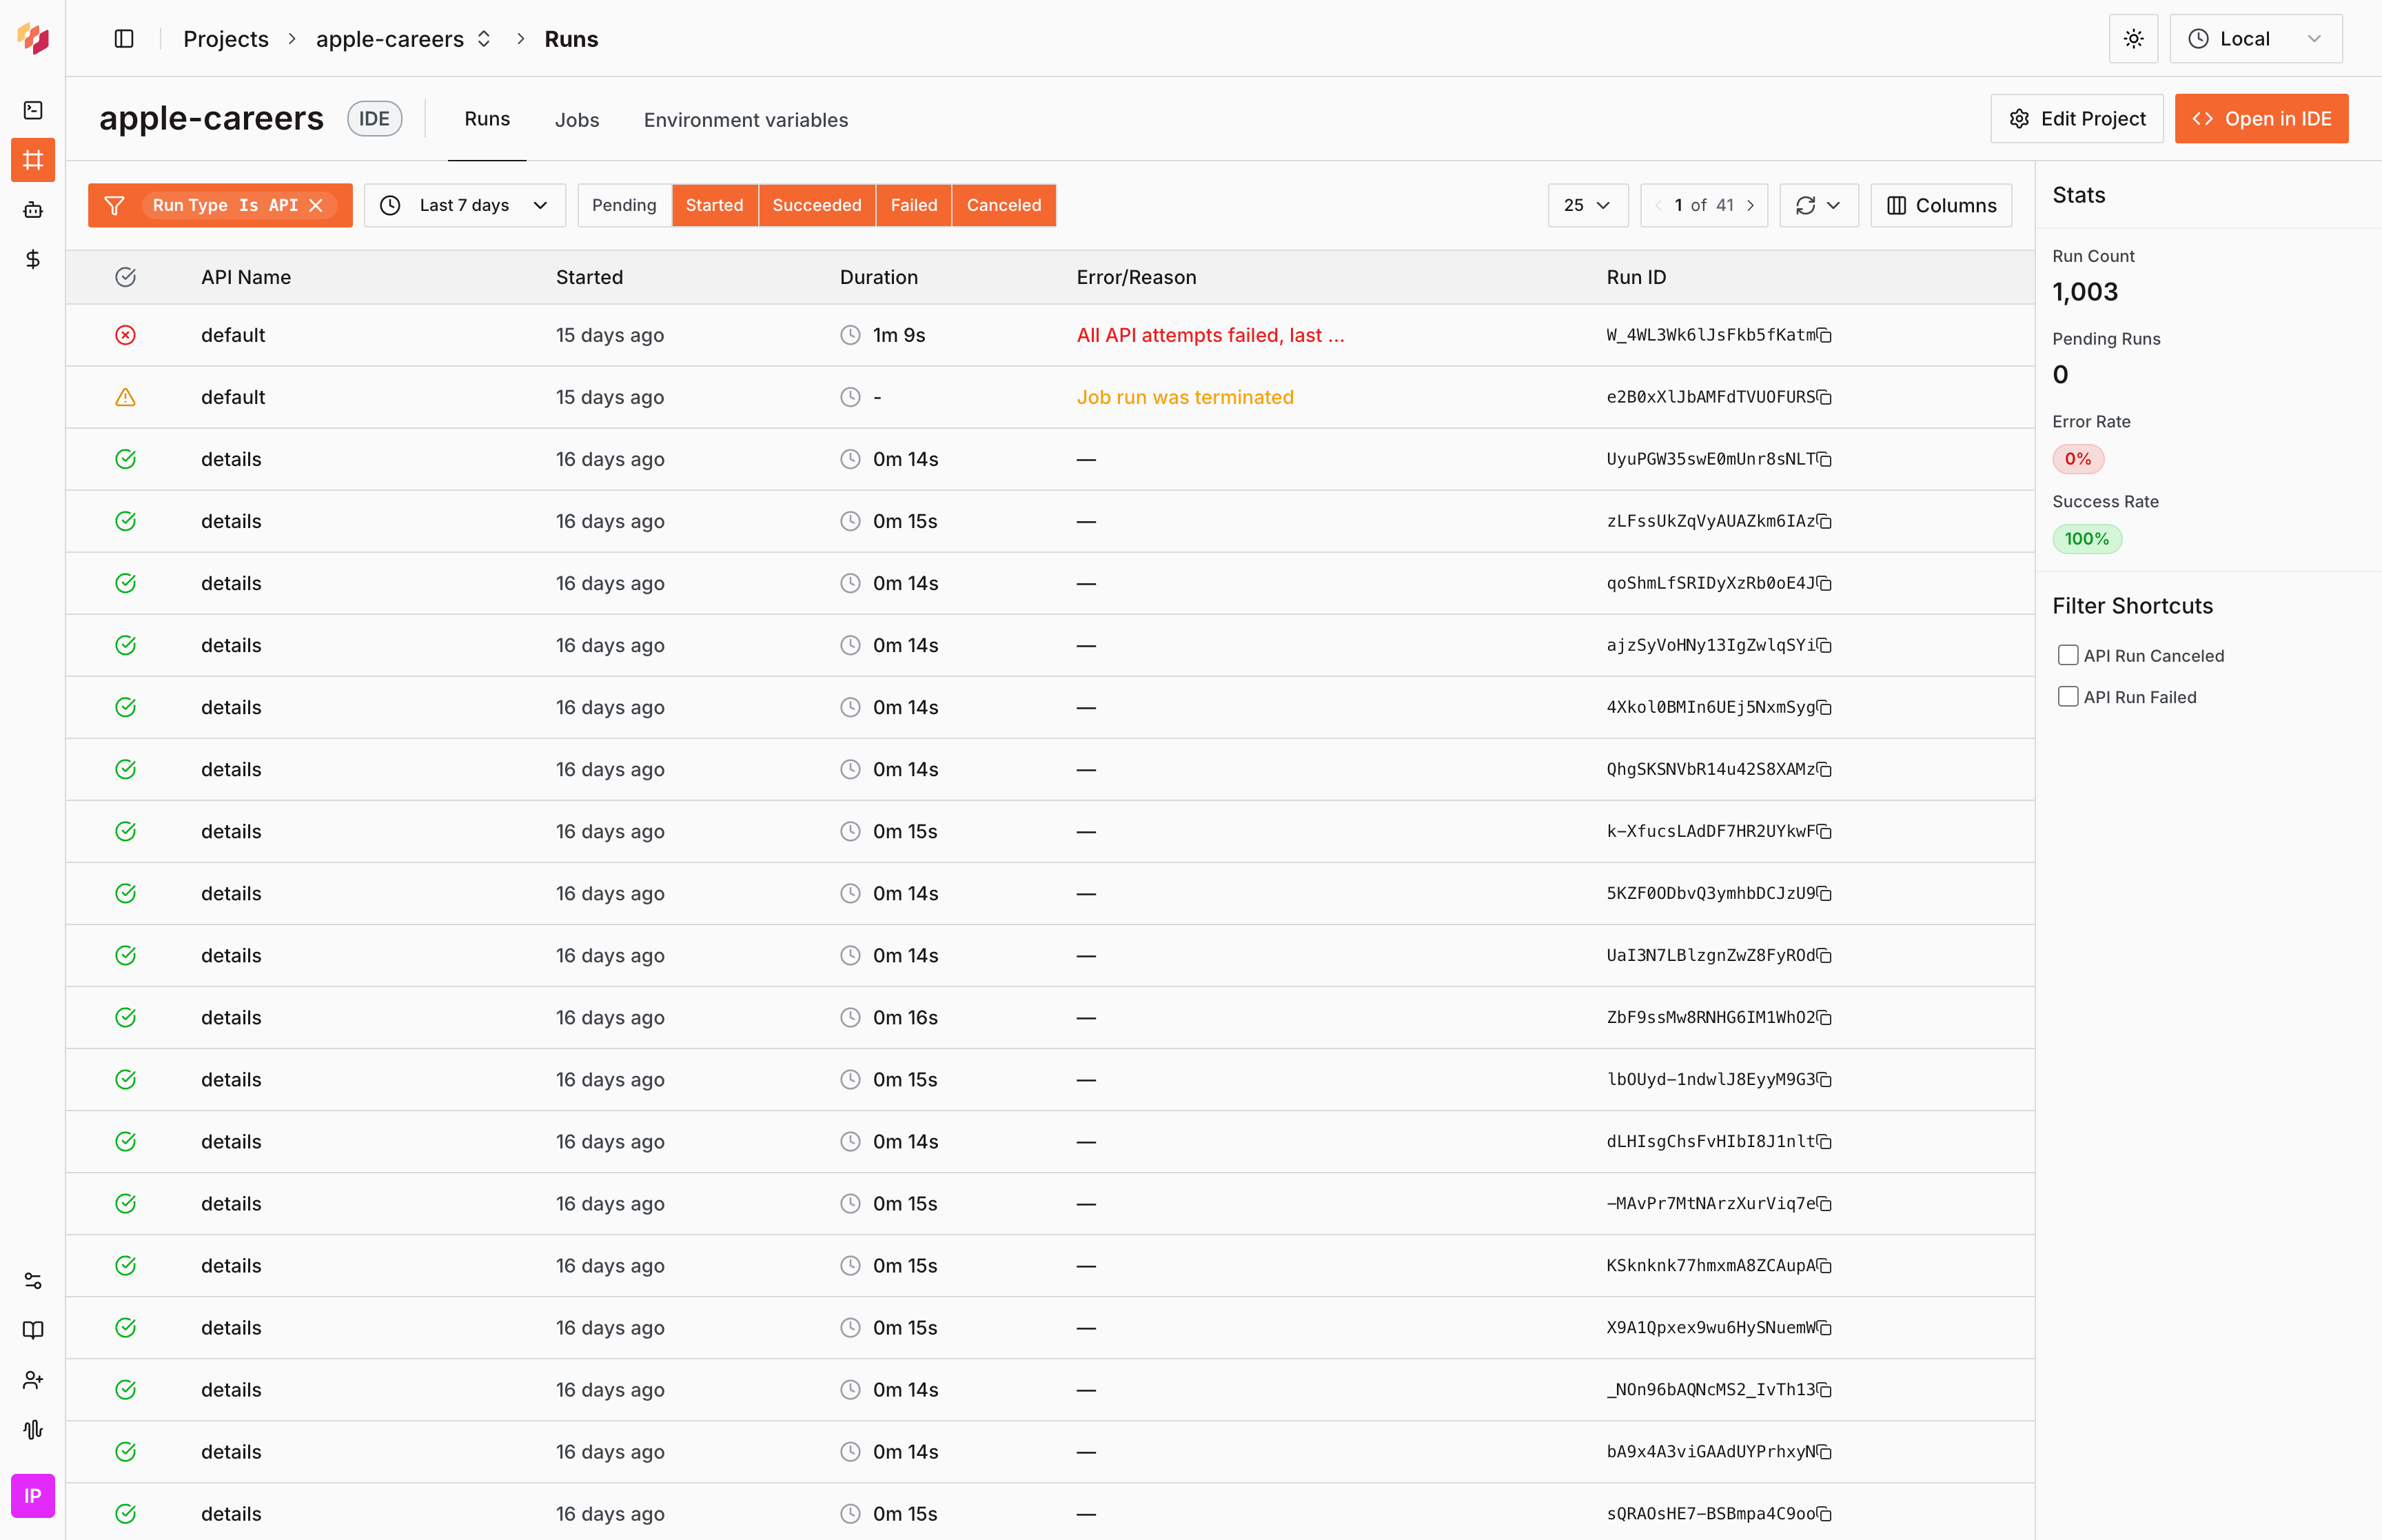The height and width of the screenshot is (1540, 2382).
Task: Toggle the Succeeded status filter
Action: tap(817, 205)
